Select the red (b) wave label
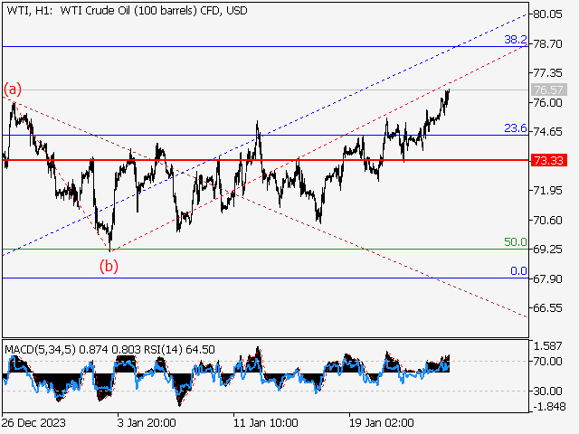Image resolution: width=579 pixels, height=434 pixels. pos(109,266)
